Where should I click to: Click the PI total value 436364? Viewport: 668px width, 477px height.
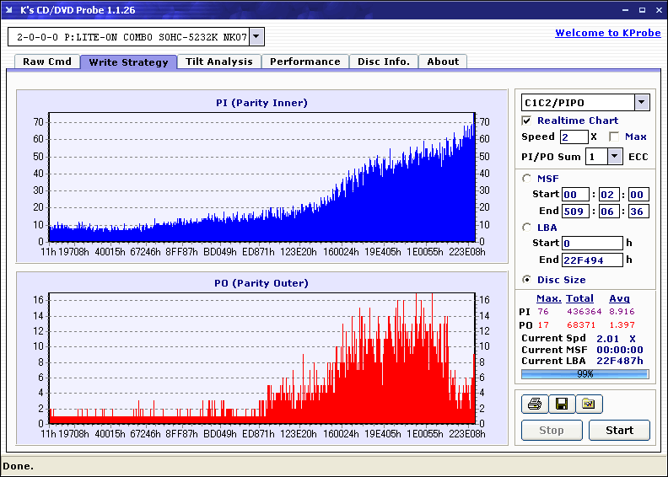(x=584, y=312)
